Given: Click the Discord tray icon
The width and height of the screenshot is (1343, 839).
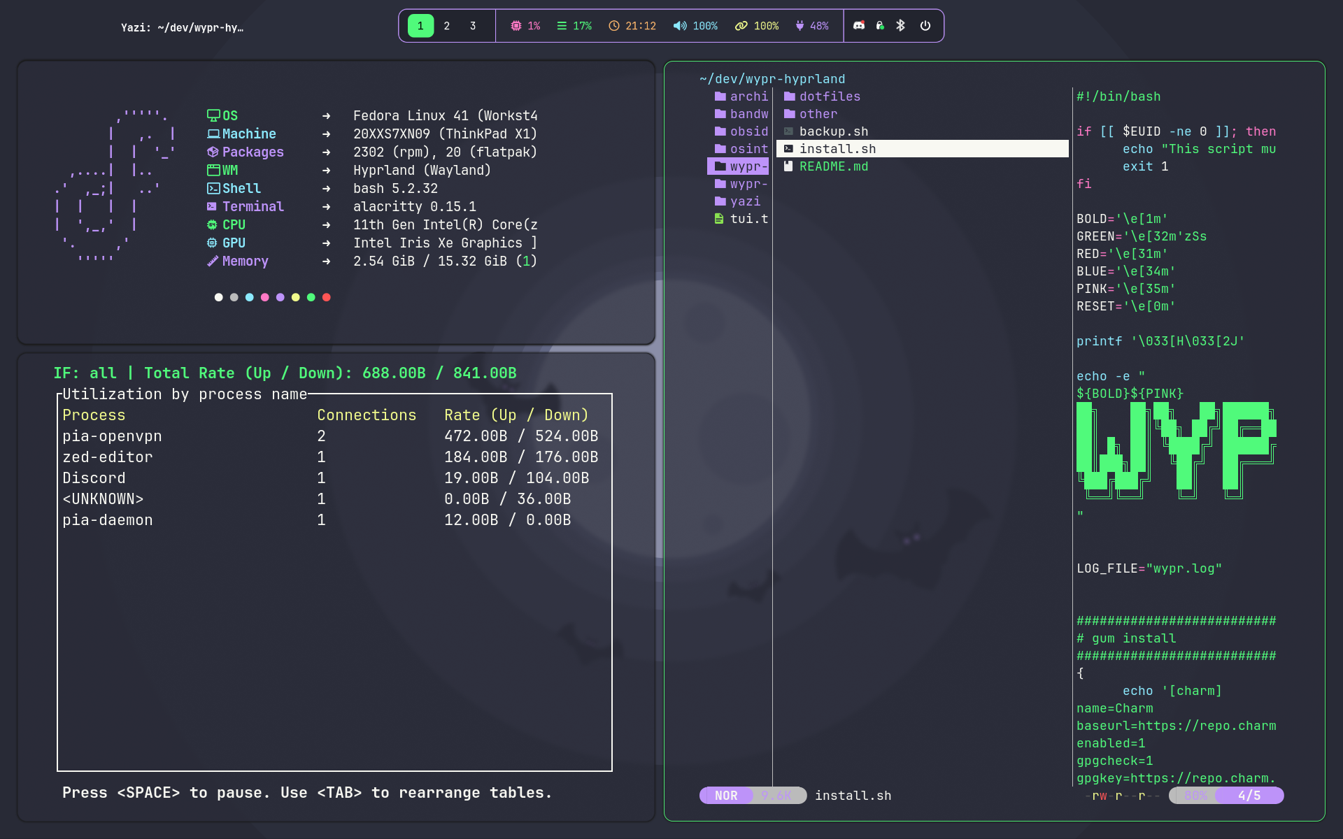Looking at the screenshot, I should (x=859, y=26).
